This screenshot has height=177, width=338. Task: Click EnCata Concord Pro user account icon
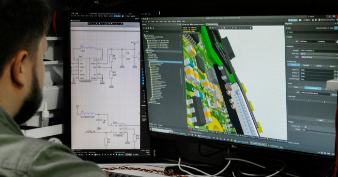(319, 20)
